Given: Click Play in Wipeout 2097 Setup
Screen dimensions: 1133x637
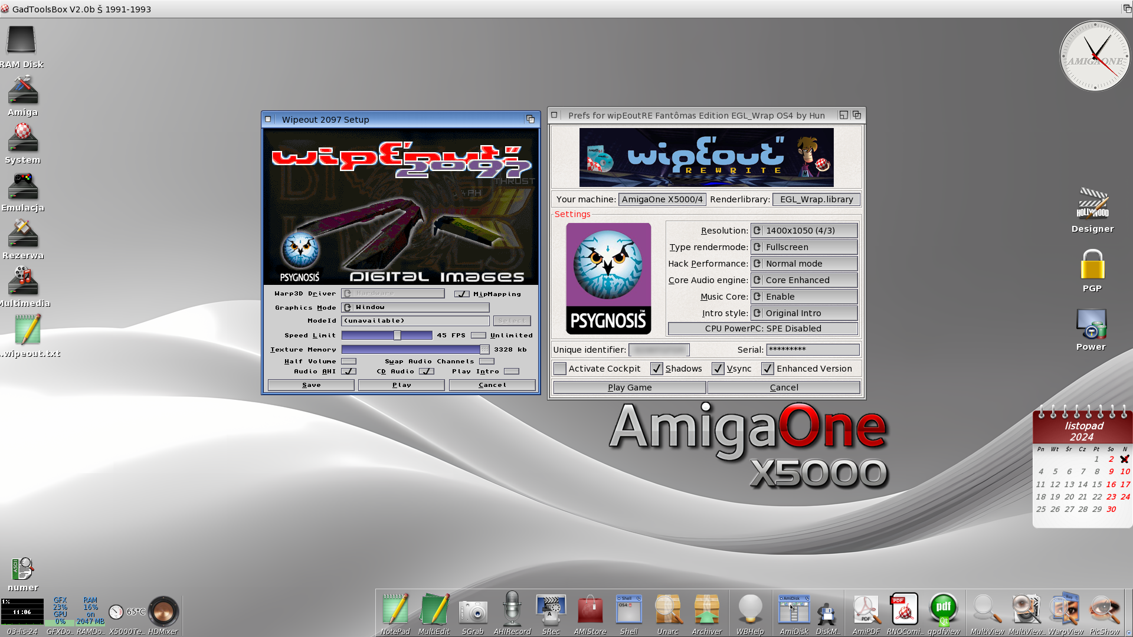Looking at the screenshot, I should (x=401, y=385).
